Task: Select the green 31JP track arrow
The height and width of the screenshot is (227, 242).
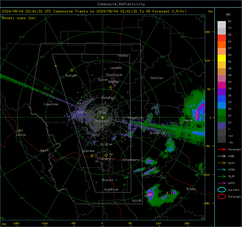Action: 222,176
